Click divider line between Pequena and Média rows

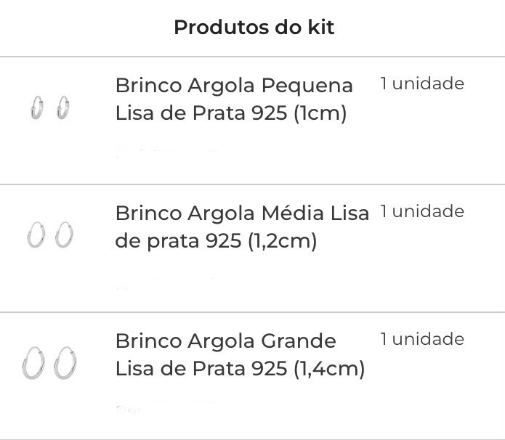point(253,184)
